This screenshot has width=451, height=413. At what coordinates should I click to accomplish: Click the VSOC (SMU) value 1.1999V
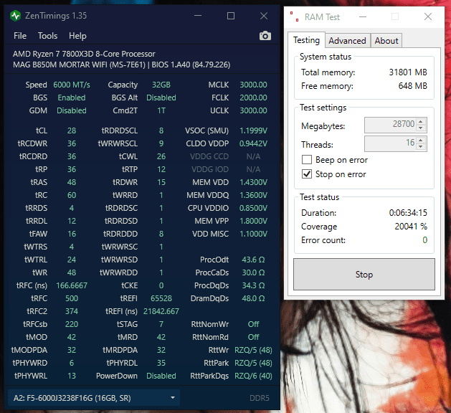(253, 130)
